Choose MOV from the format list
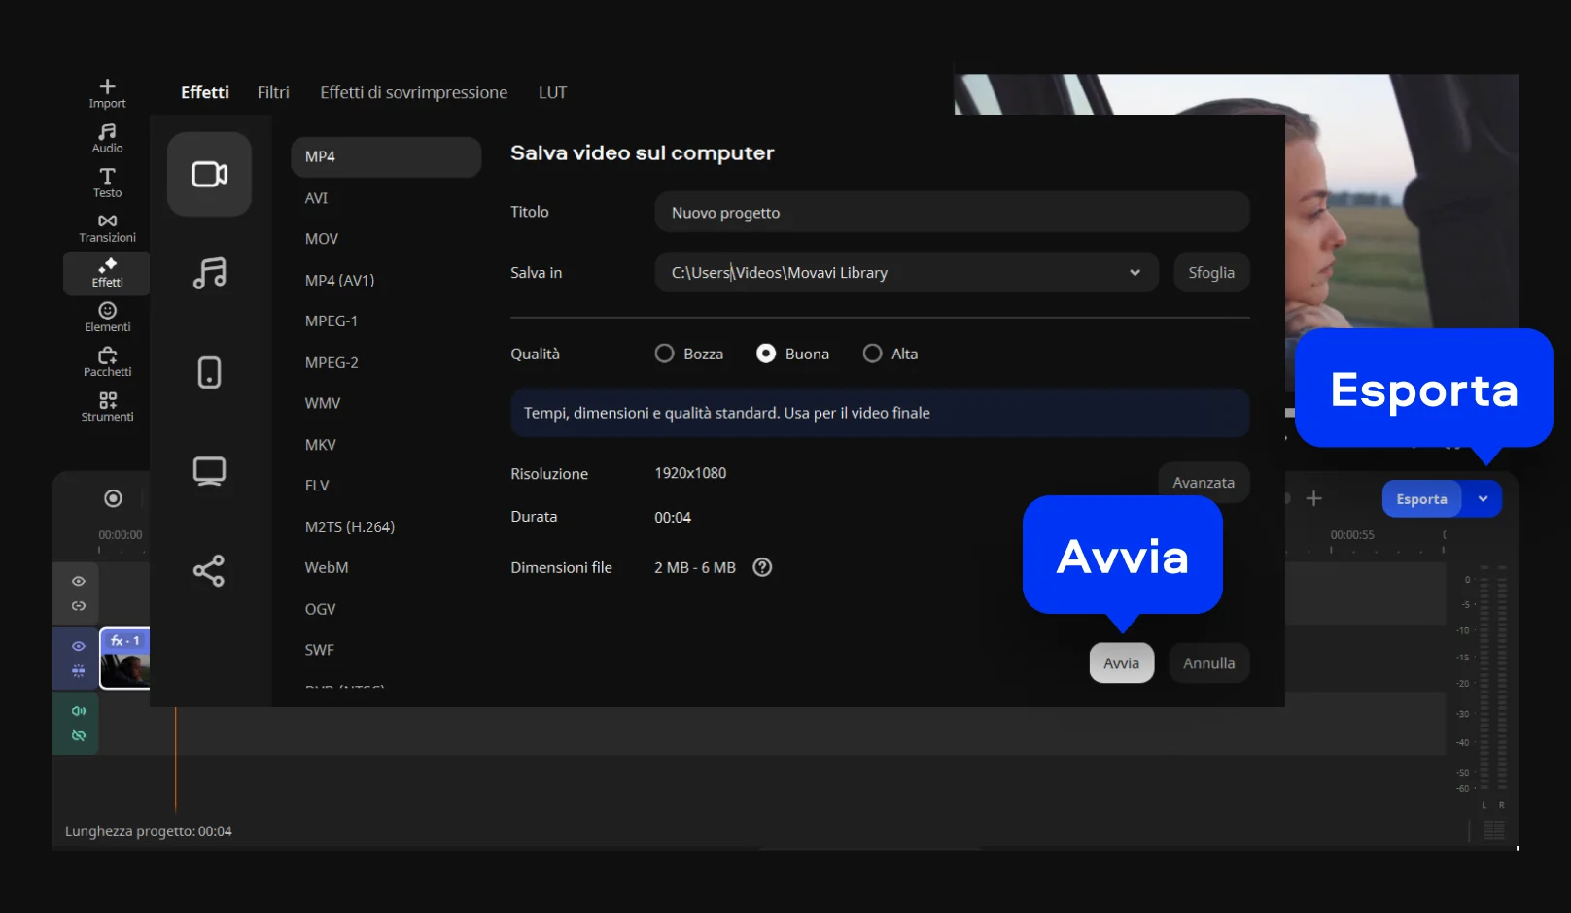 [x=322, y=239]
